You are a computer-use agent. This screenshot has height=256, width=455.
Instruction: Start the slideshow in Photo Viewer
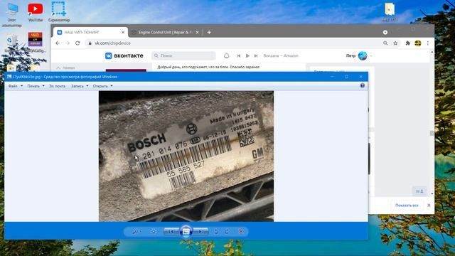(186, 231)
